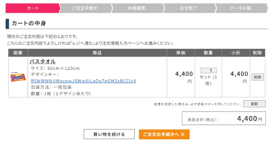Screen dimensions: 274x145
Task: Click the quantity input field
Action: click(x=208, y=70)
